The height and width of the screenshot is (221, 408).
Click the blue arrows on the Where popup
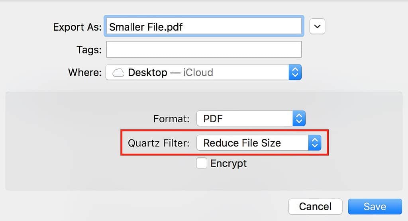pyautogui.click(x=295, y=72)
